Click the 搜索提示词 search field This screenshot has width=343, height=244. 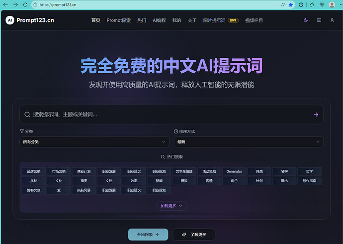[x=171, y=115]
